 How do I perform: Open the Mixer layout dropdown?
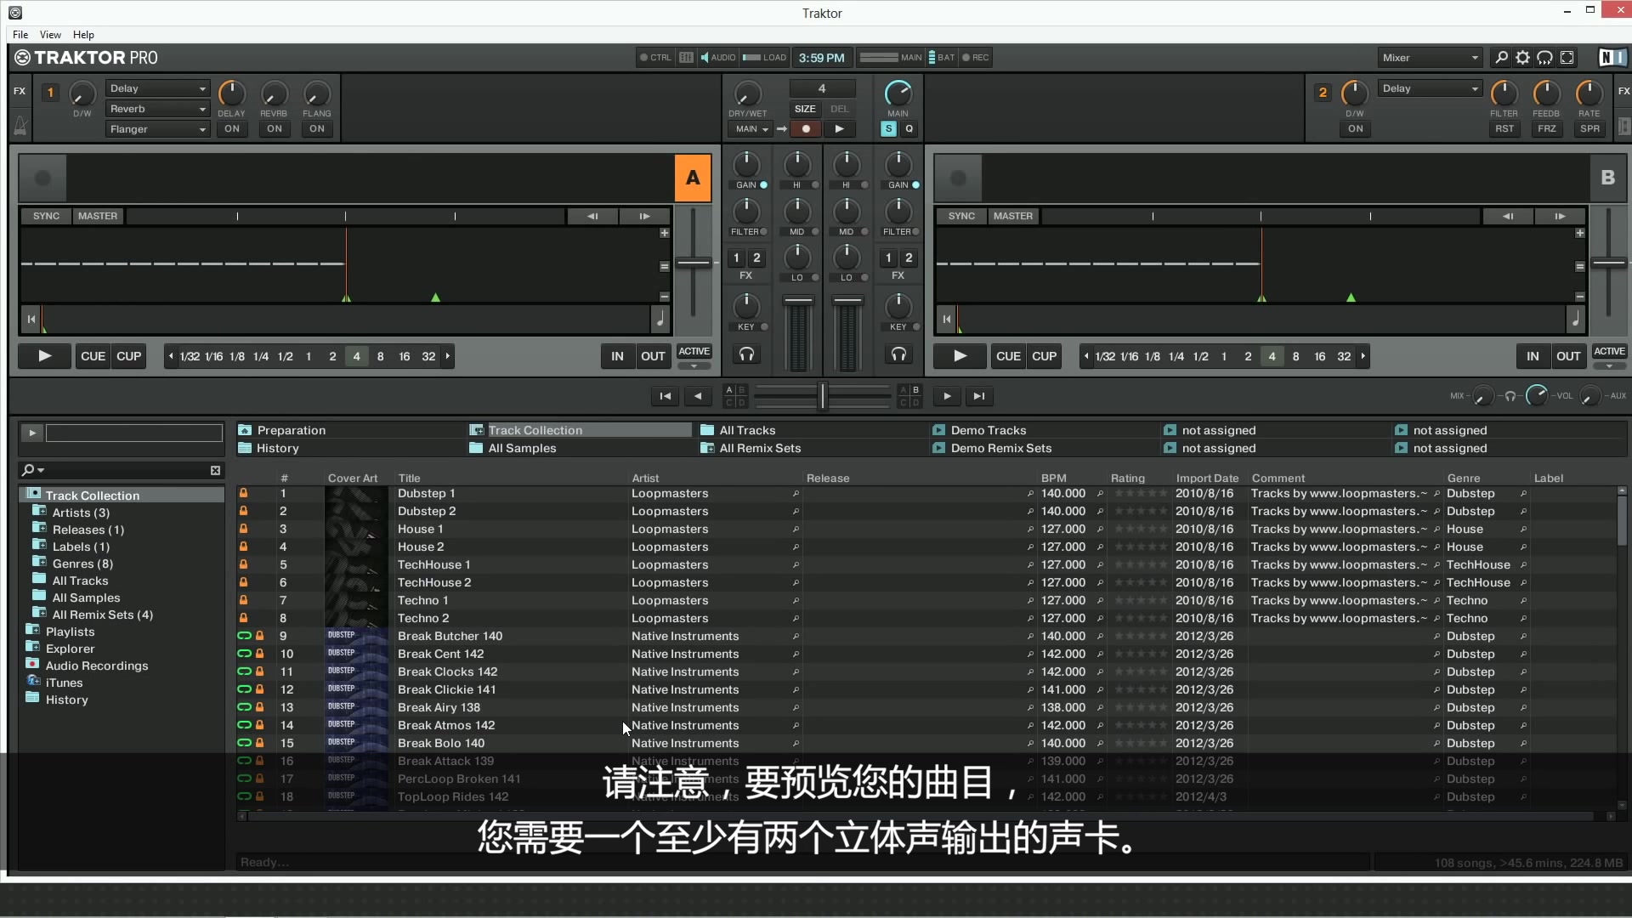1430,58
